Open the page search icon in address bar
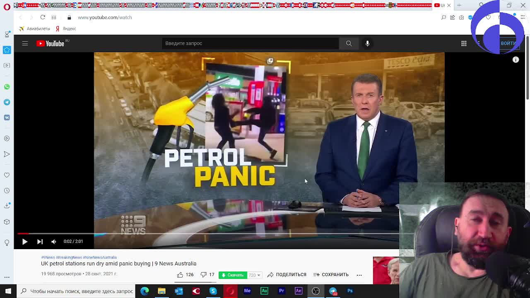This screenshot has height=298, width=530. pyautogui.click(x=443, y=17)
